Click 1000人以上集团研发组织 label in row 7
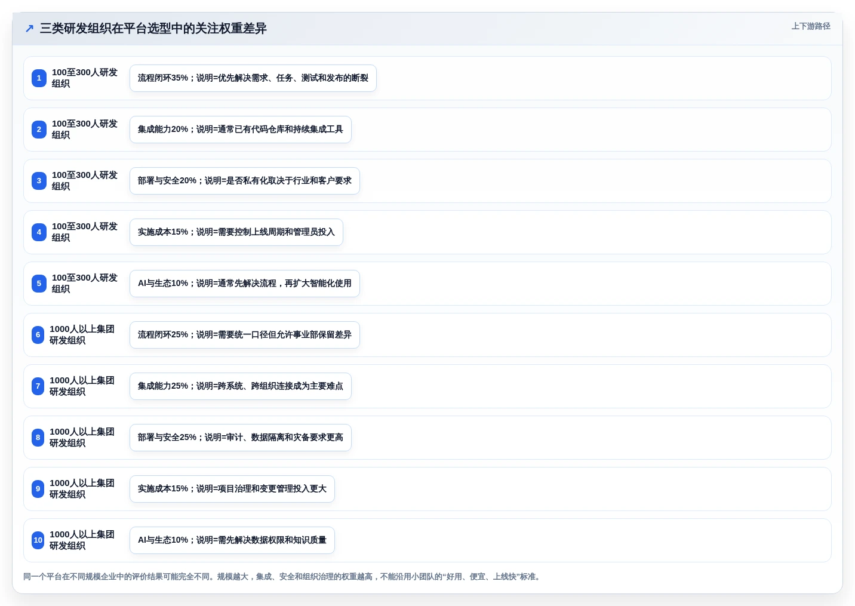The image size is (855, 606). [x=82, y=386]
